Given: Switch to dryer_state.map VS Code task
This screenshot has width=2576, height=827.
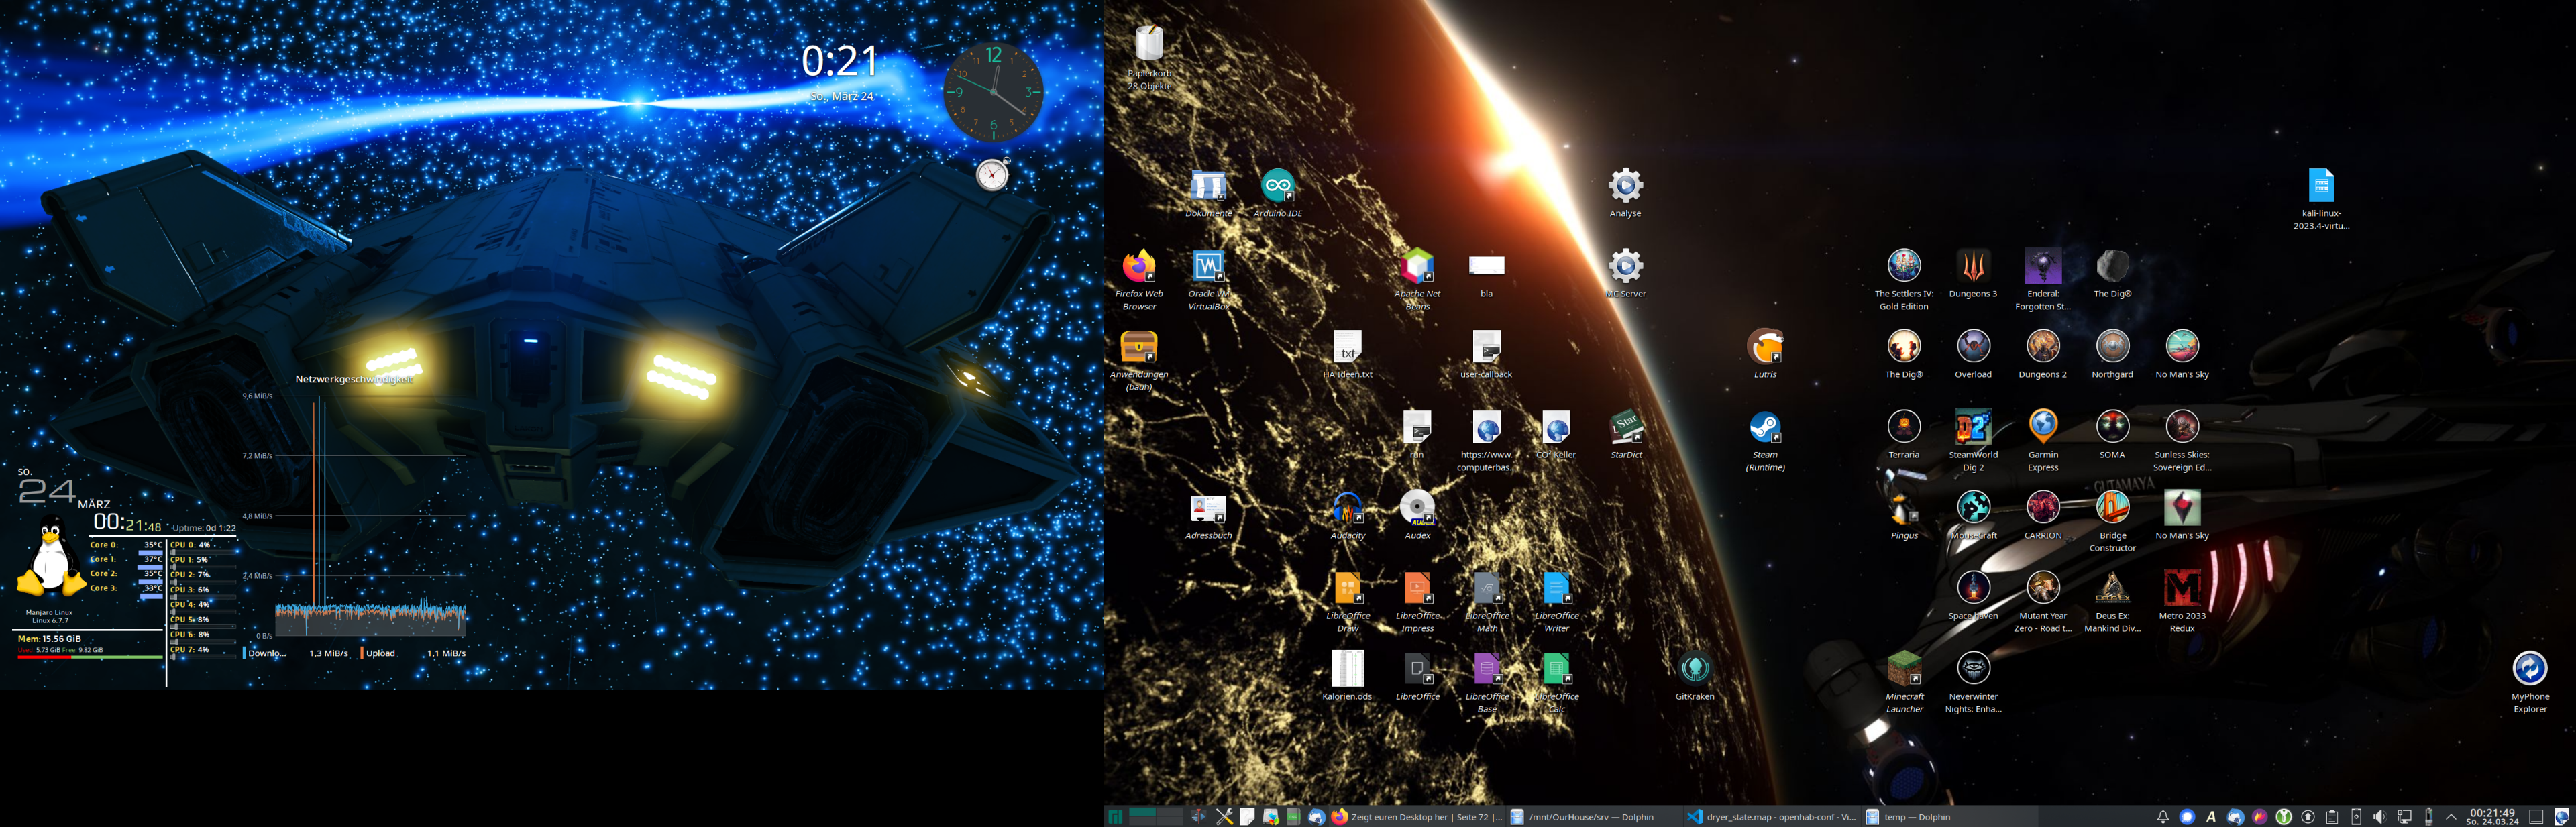Looking at the screenshot, I should click(x=1770, y=817).
